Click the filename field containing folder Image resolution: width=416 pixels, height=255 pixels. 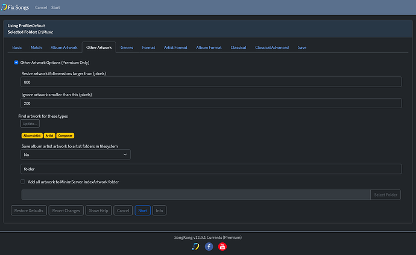(211, 169)
